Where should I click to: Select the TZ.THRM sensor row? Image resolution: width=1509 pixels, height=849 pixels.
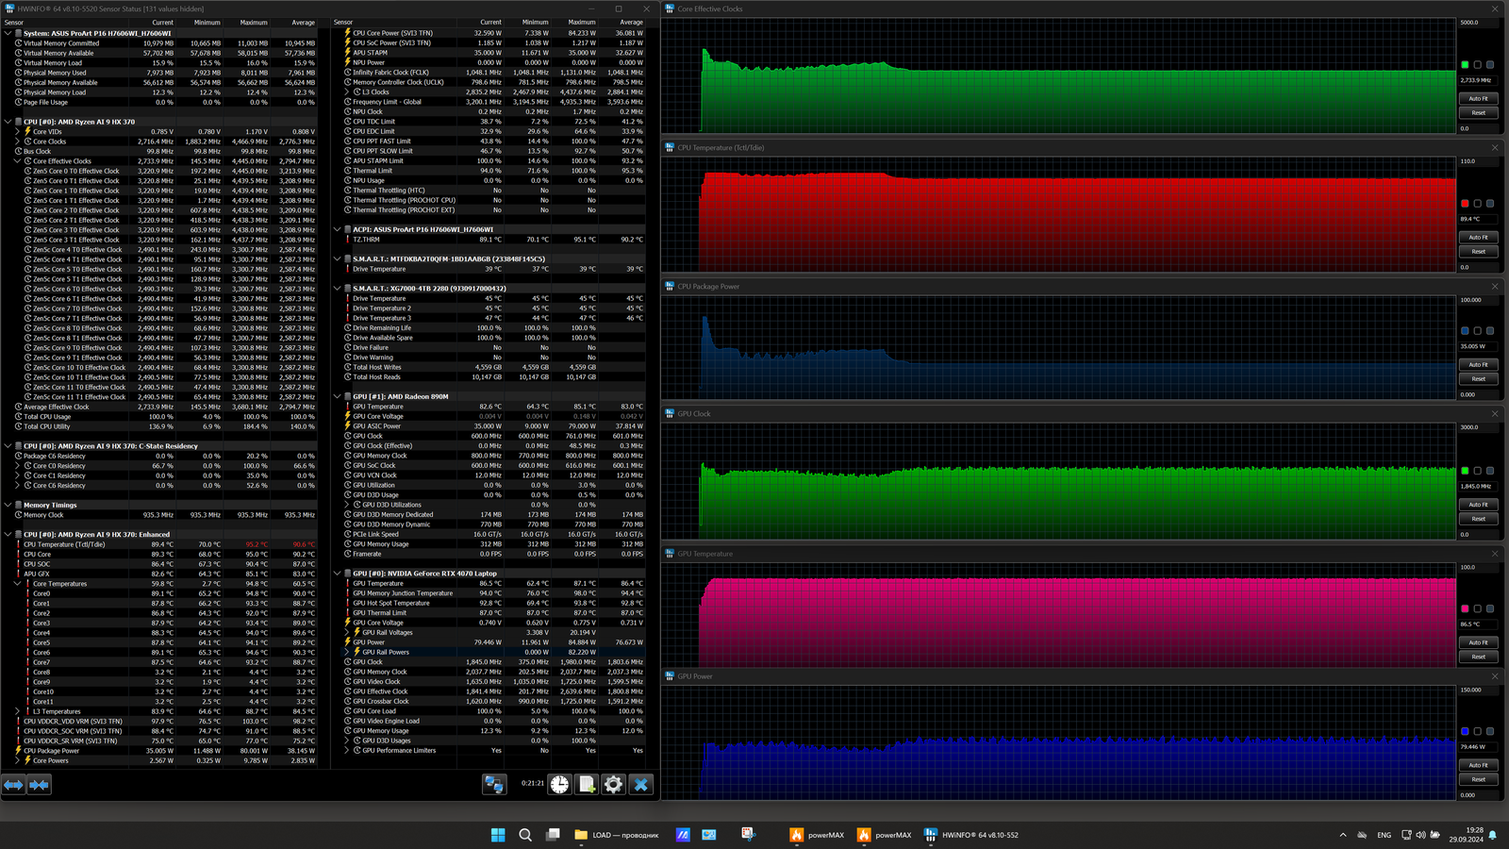point(495,240)
